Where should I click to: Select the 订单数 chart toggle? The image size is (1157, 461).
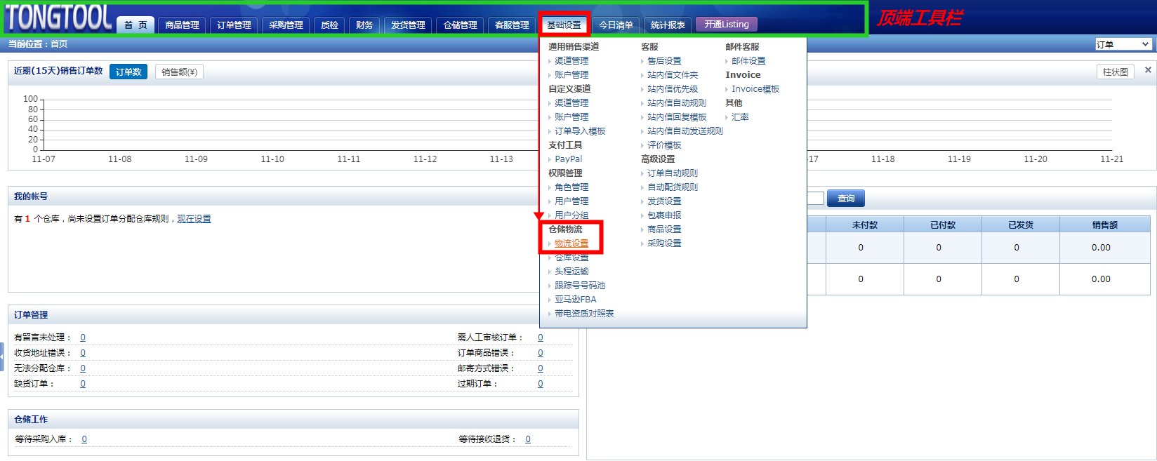tap(128, 72)
